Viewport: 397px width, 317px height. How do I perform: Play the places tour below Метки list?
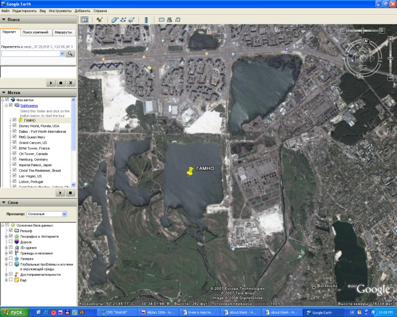coord(60,193)
